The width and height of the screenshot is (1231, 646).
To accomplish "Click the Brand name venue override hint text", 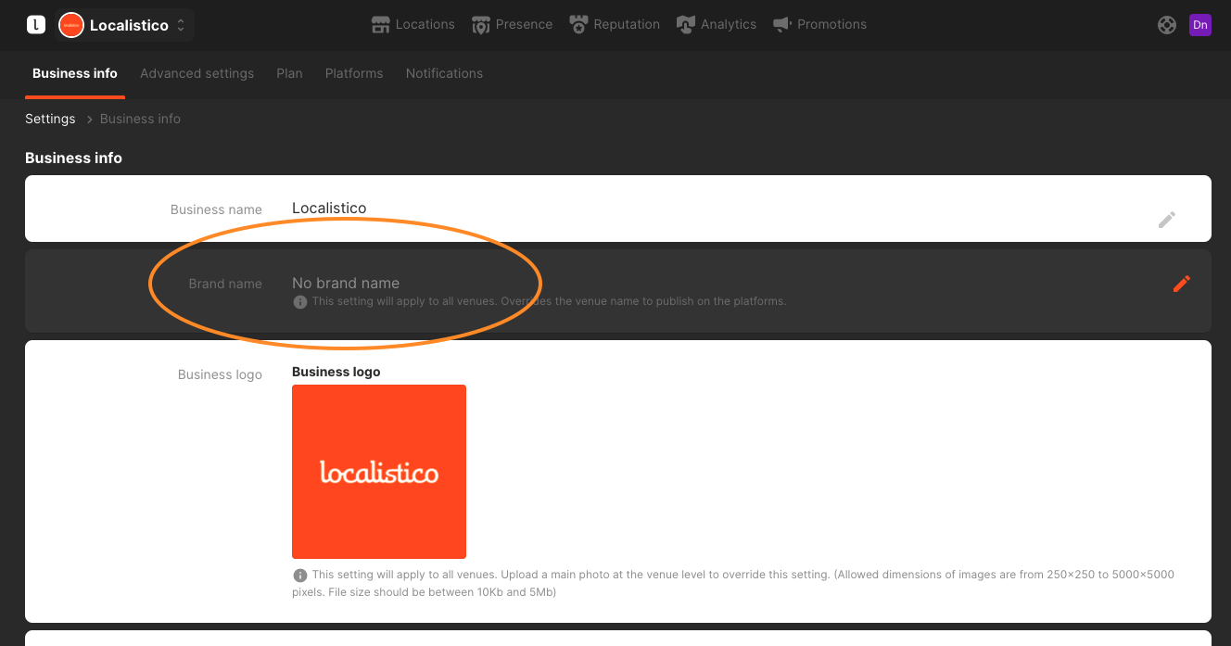I will click(549, 302).
